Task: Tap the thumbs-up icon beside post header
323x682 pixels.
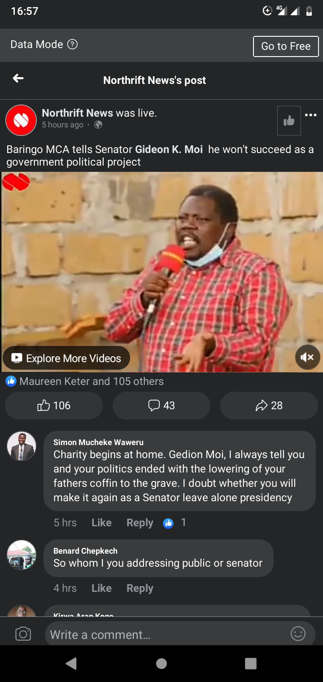Action: 289,121
